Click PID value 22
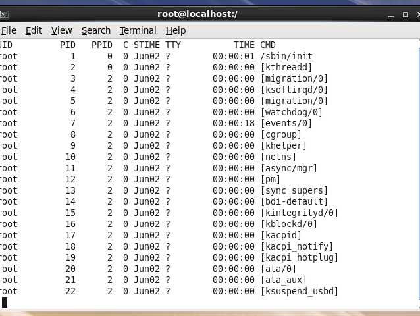 (70, 292)
